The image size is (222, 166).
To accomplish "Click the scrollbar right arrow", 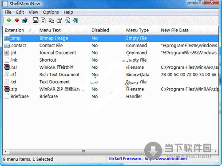I will coord(215,151).
